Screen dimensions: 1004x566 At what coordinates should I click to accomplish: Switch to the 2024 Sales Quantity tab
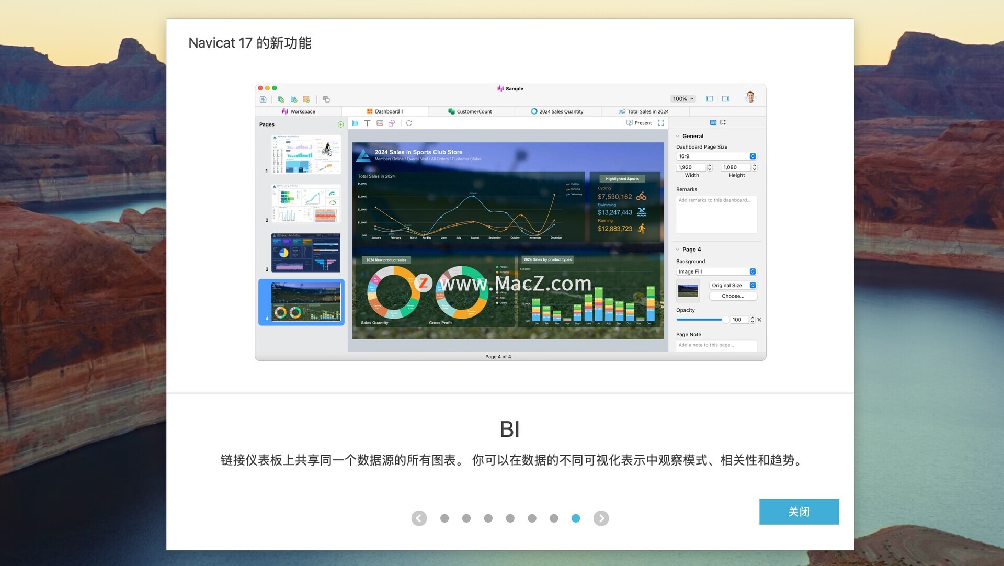coord(557,111)
